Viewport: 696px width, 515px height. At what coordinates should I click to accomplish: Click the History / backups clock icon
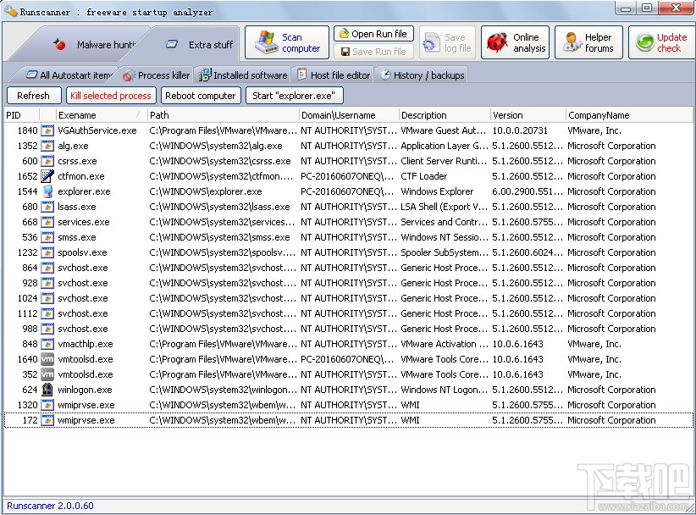(x=385, y=75)
